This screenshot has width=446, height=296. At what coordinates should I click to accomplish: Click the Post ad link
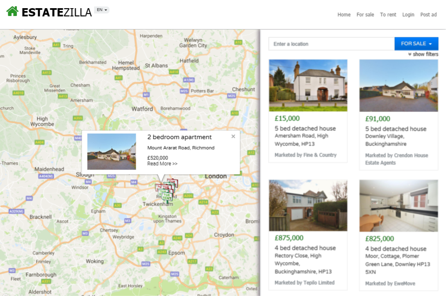click(428, 14)
